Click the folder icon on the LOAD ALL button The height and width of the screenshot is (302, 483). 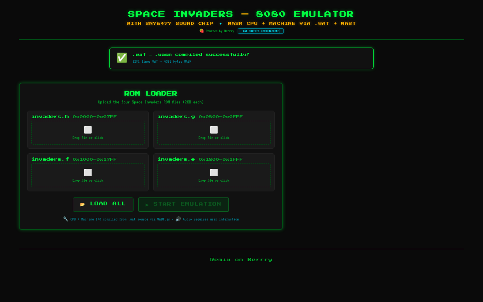[x=83, y=204]
